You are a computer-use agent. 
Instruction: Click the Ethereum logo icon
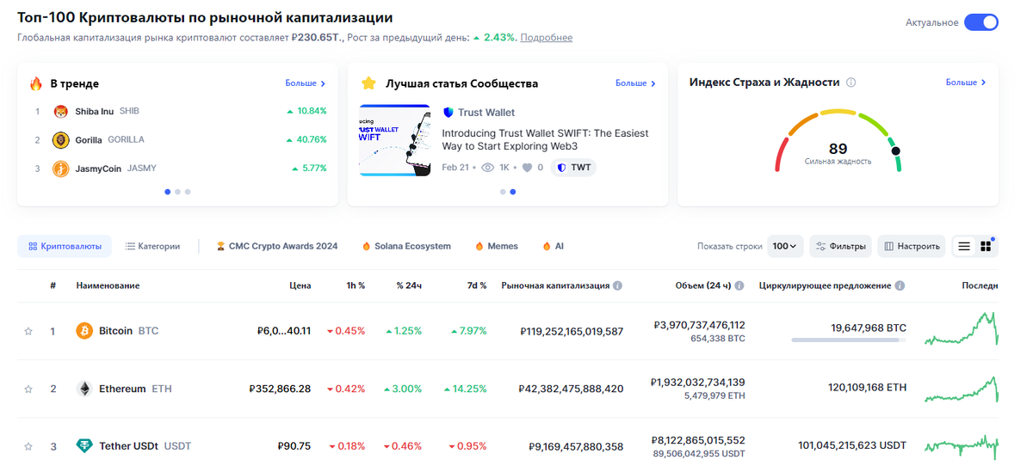click(x=84, y=389)
